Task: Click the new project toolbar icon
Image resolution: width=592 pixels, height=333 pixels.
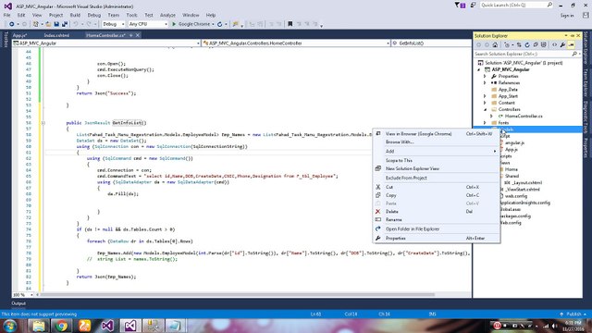Action: point(35,24)
